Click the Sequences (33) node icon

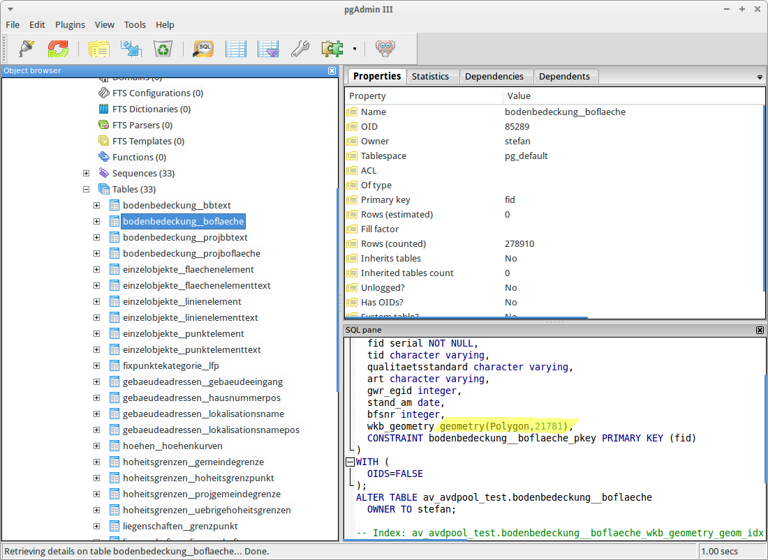[x=103, y=173]
